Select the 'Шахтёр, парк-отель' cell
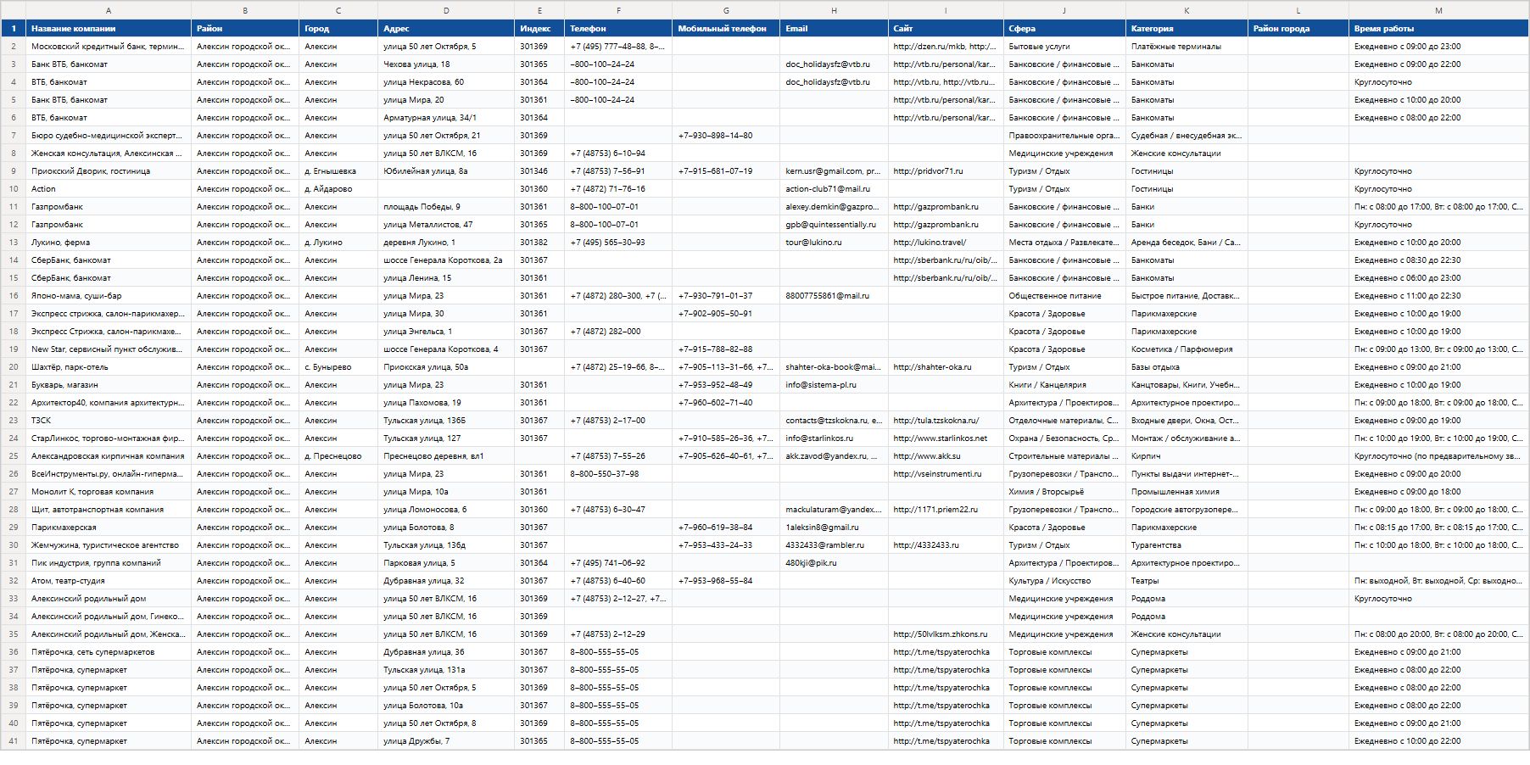Image resolution: width=1530 pixels, height=765 pixels. click(109, 367)
